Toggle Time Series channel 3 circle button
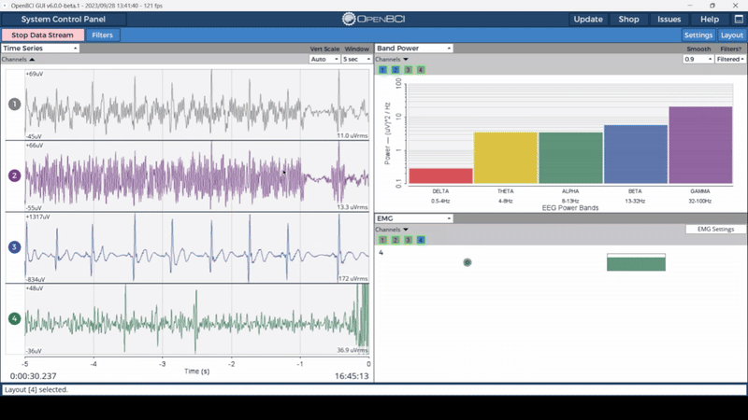Viewport: 748px width, 420px height. click(x=14, y=246)
